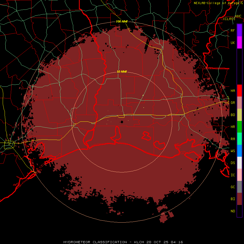This screenshot has height=244, width=244.
Task: Click the HR green legend swatch
Action: pyautogui.click(x=239, y=127)
